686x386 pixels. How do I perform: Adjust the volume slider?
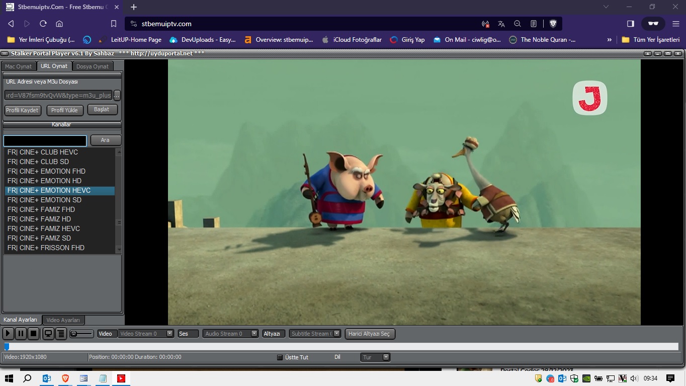click(81, 334)
